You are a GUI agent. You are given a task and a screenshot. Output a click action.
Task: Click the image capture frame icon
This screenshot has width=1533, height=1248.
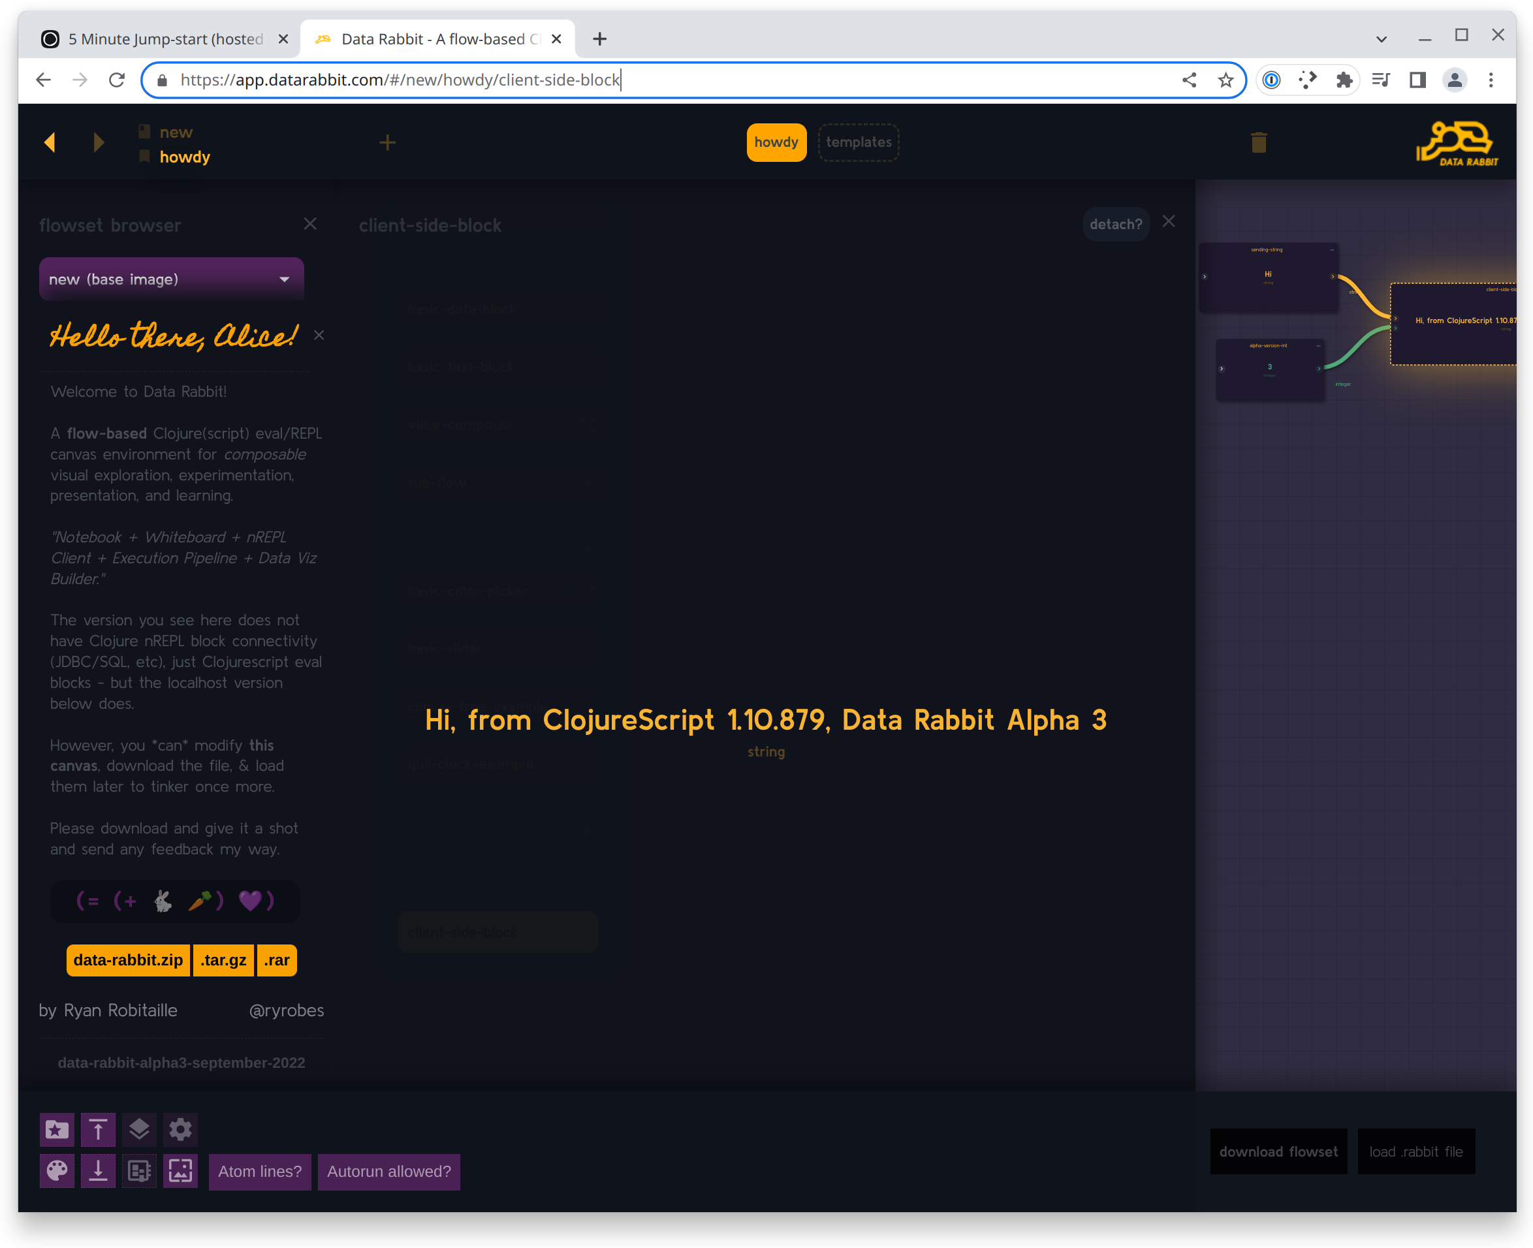tap(180, 1171)
